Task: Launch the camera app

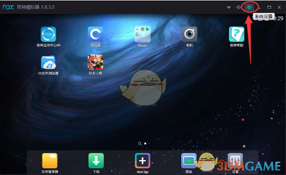Action: (189, 34)
